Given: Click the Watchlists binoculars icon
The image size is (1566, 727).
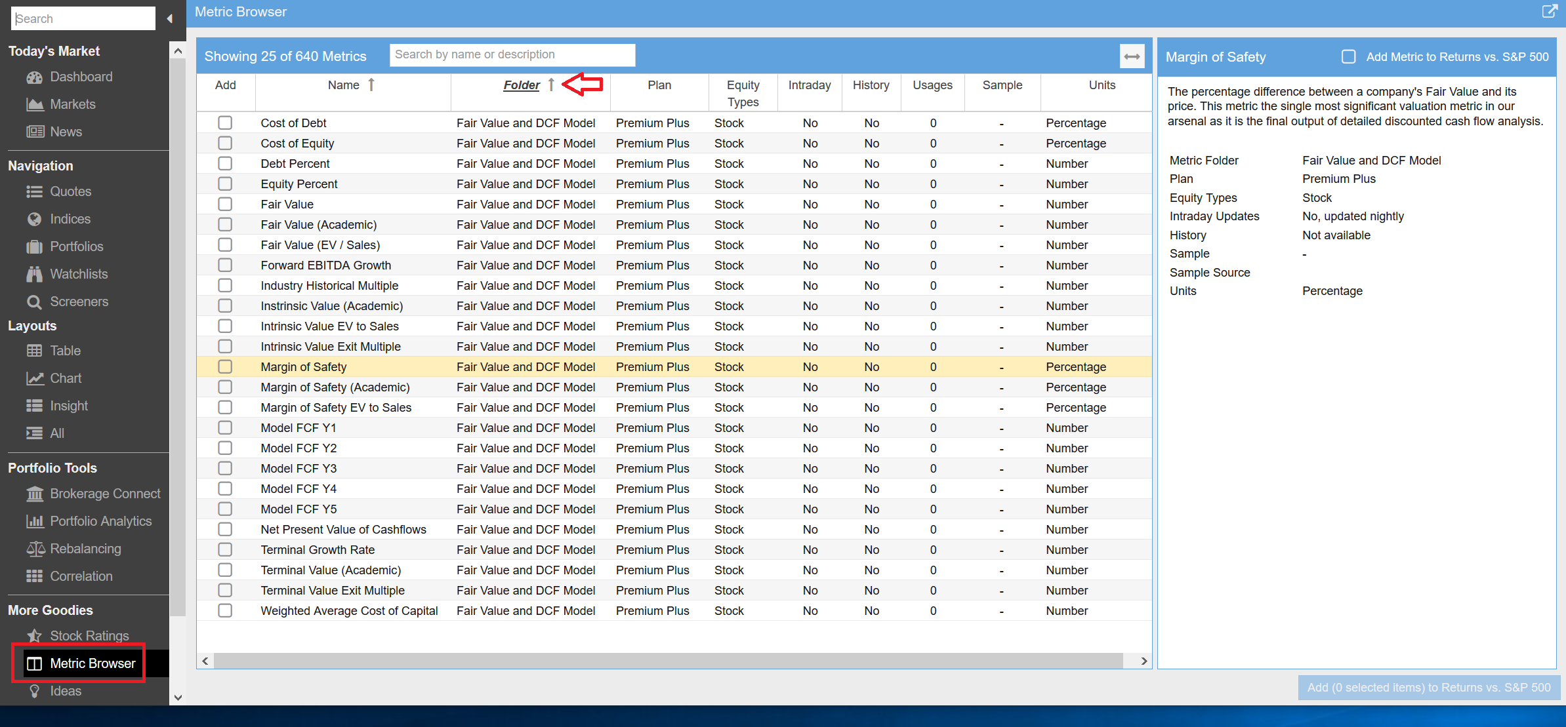Looking at the screenshot, I should [34, 274].
